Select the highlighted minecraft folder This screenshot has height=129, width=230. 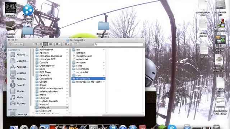point(52,107)
